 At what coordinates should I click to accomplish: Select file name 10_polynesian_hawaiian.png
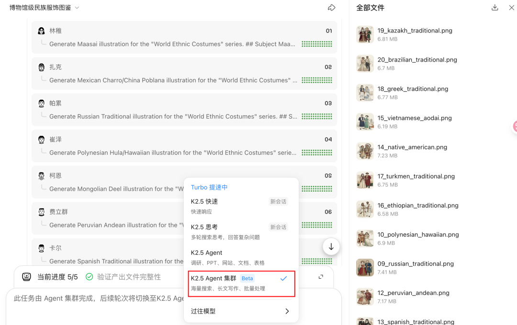418,235
